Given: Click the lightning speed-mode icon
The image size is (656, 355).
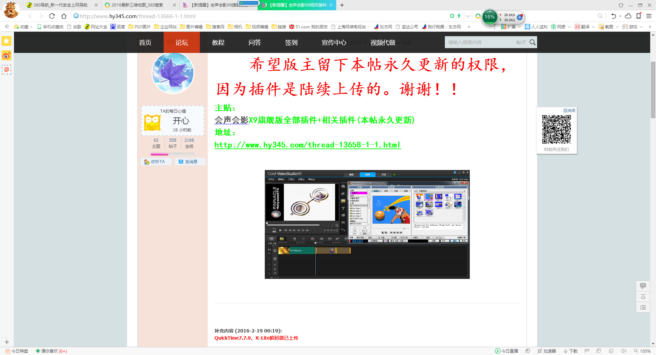Looking at the screenshot, I should pyautogui.click(x=459, y=16).
